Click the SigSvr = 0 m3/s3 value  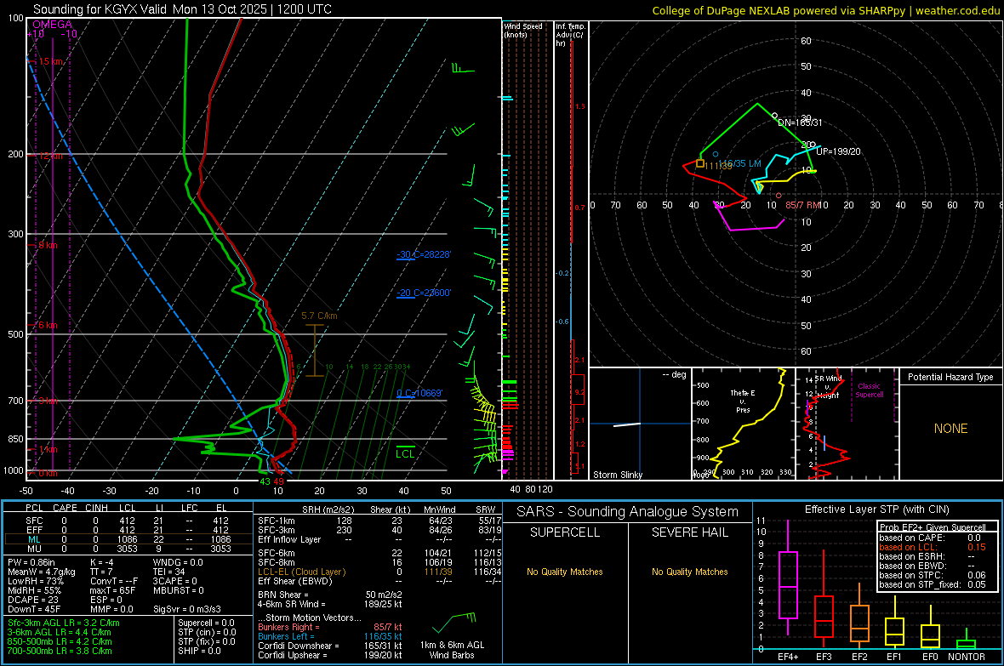pos(187,609)
